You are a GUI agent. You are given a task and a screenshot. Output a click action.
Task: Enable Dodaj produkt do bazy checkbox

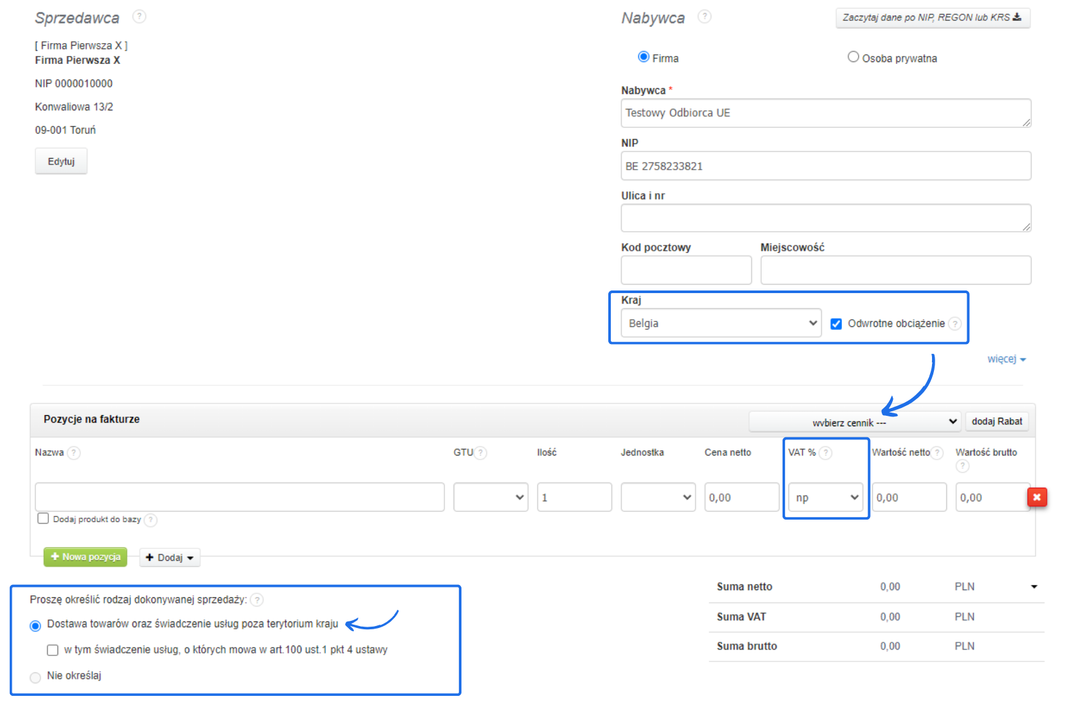[43, 519]
